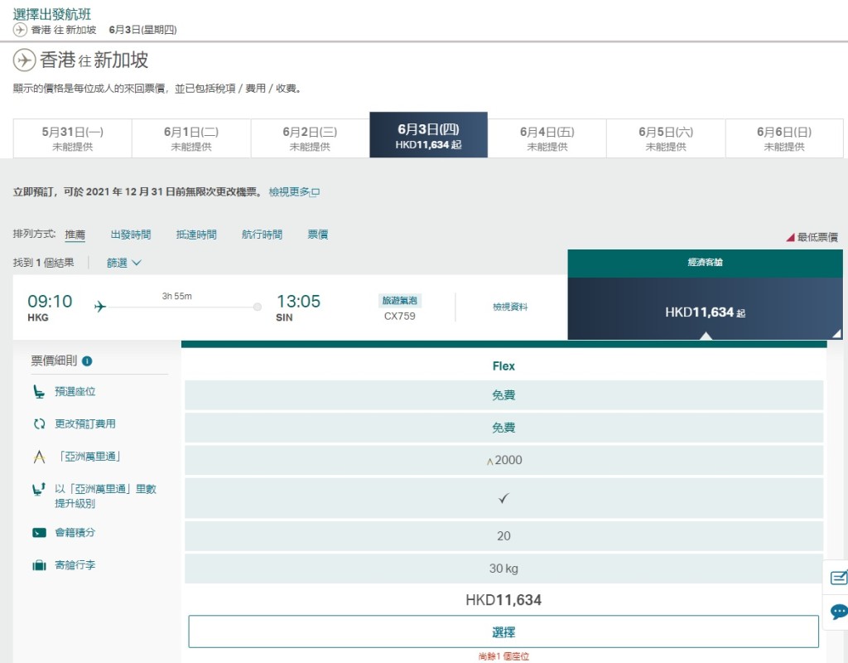
Task: Open the 檢視資料 flight details link
Action: (510, 307)
